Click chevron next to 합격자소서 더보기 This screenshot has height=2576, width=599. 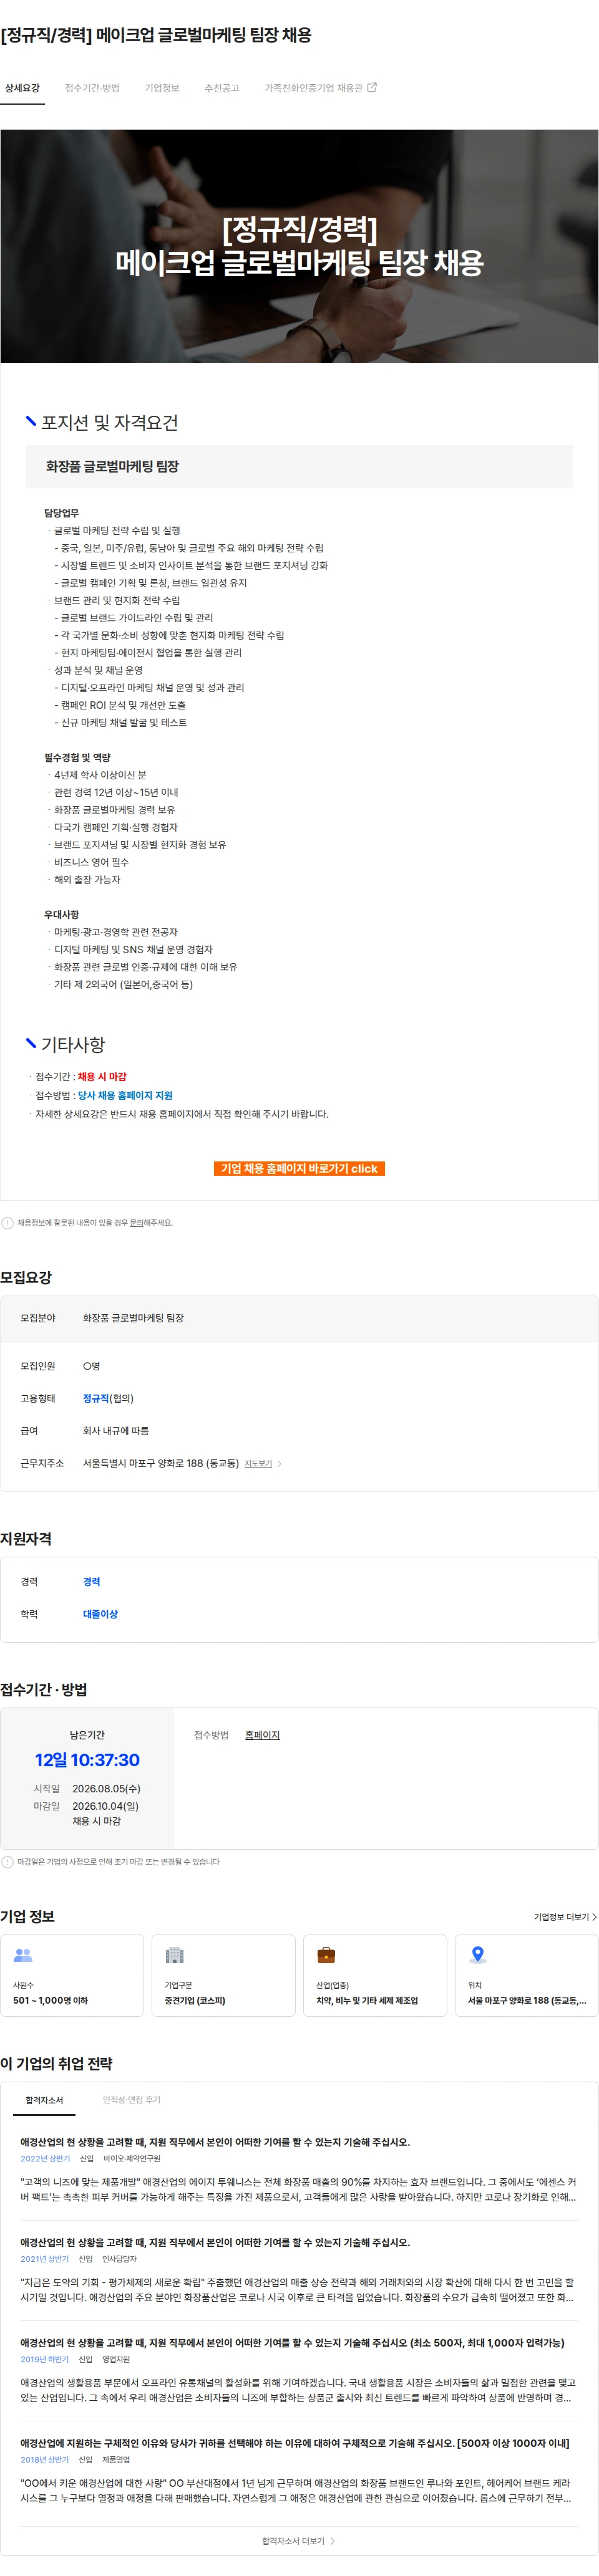coord(333,2540)
